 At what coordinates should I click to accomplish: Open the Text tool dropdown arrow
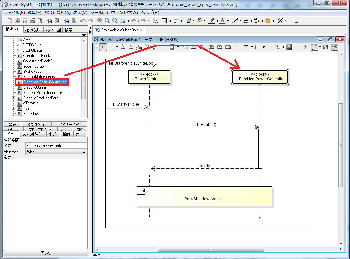pyautogui.click(x=252, y=47)
